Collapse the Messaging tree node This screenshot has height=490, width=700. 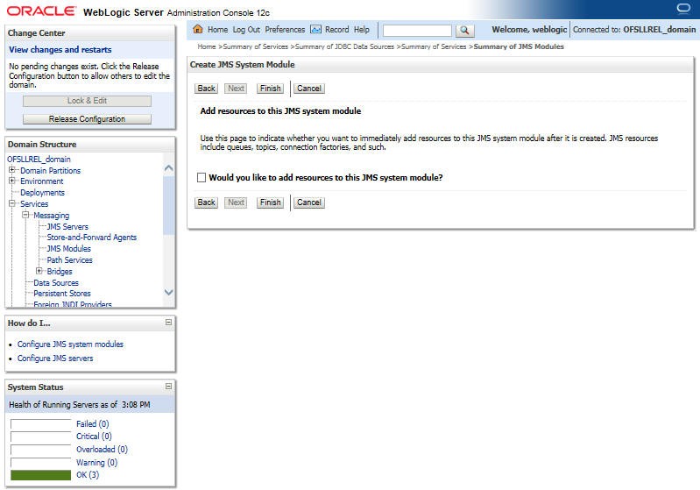pos(25,215)
